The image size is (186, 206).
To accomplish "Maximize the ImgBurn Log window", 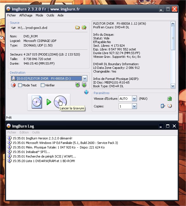I will click(168, 126).
